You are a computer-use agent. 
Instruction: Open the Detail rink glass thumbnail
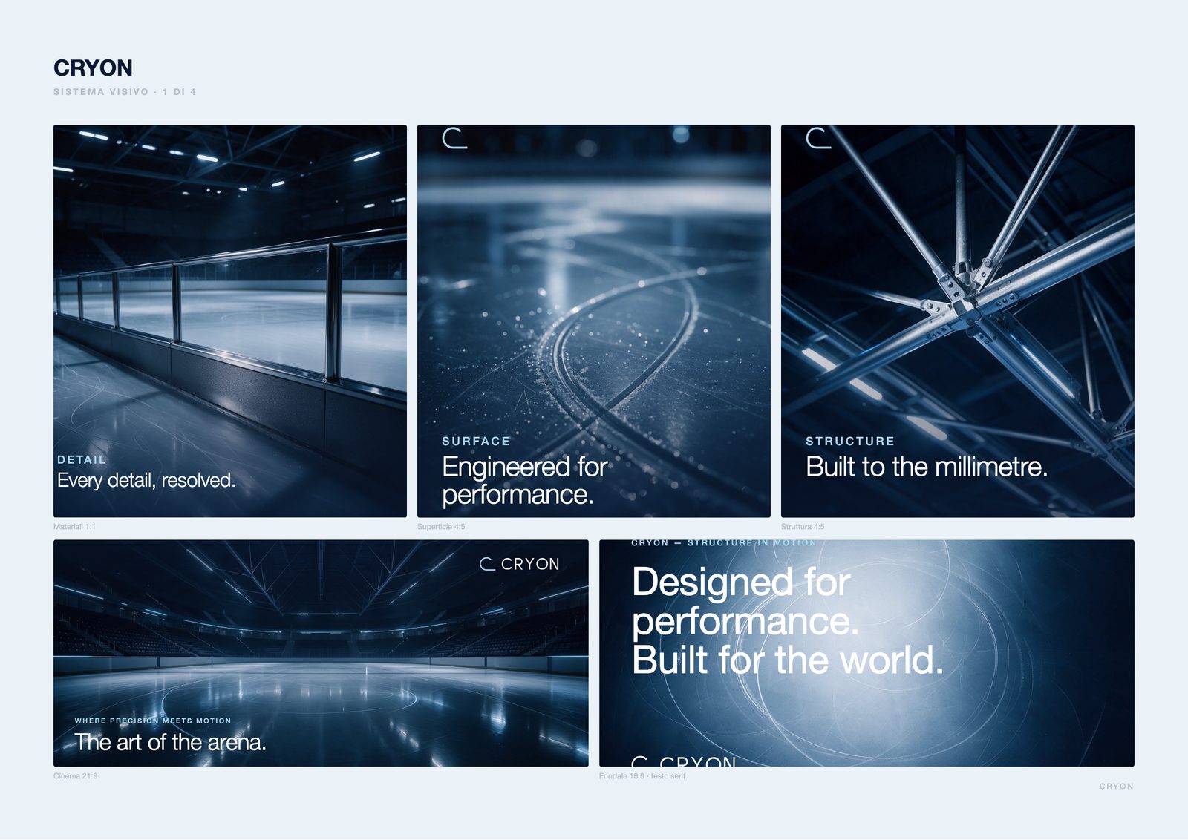[230, 321]
